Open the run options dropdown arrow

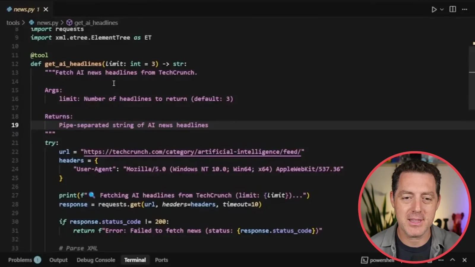point(442,9)
